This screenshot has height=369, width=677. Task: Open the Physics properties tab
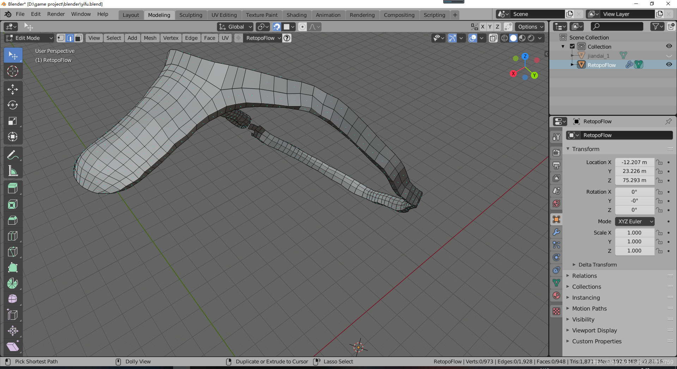(556, 257)
